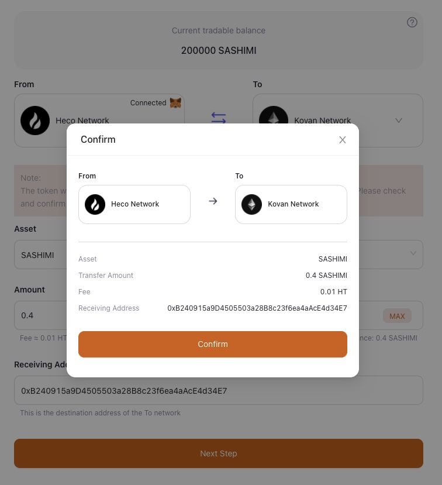
Task: Close the Confirm dialog with X
Action: [343, 140]
